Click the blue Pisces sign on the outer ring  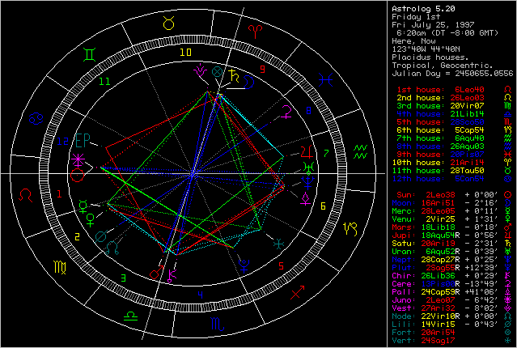tap(325, 80)
